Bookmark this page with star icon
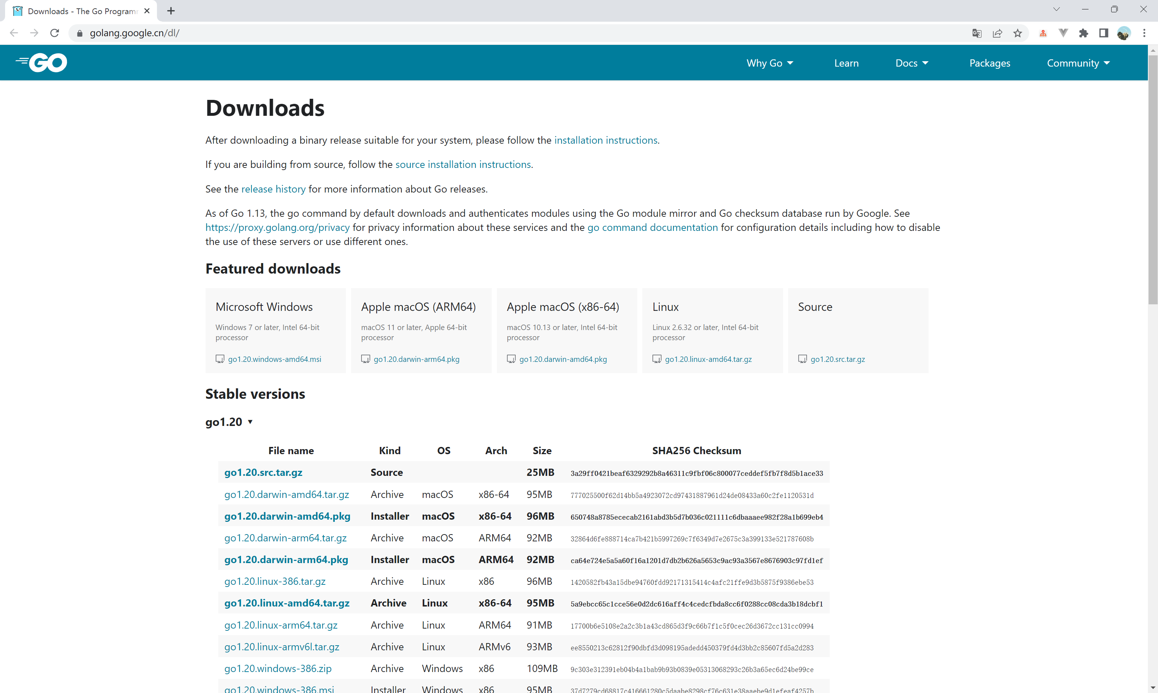This screenshot has height=693, width=1158. (1018, 33)
